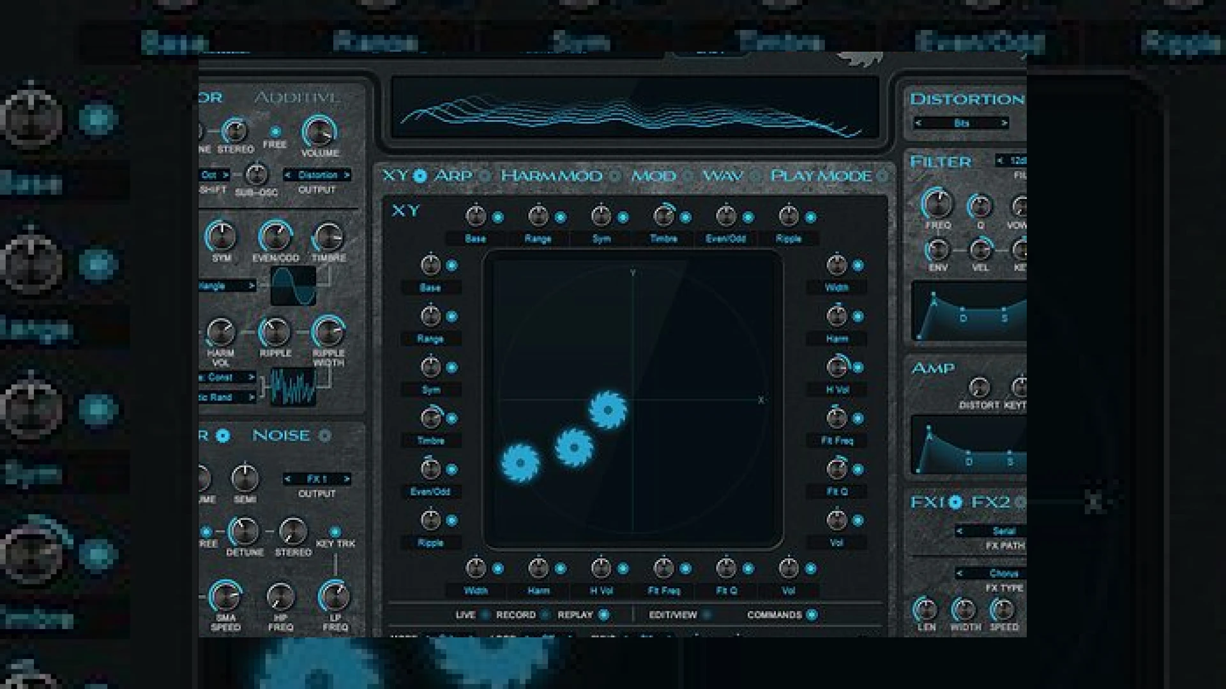Viewport: 1226px width, 689px height.
Task: Click the DETUNE knob
Action: point(244,531)
